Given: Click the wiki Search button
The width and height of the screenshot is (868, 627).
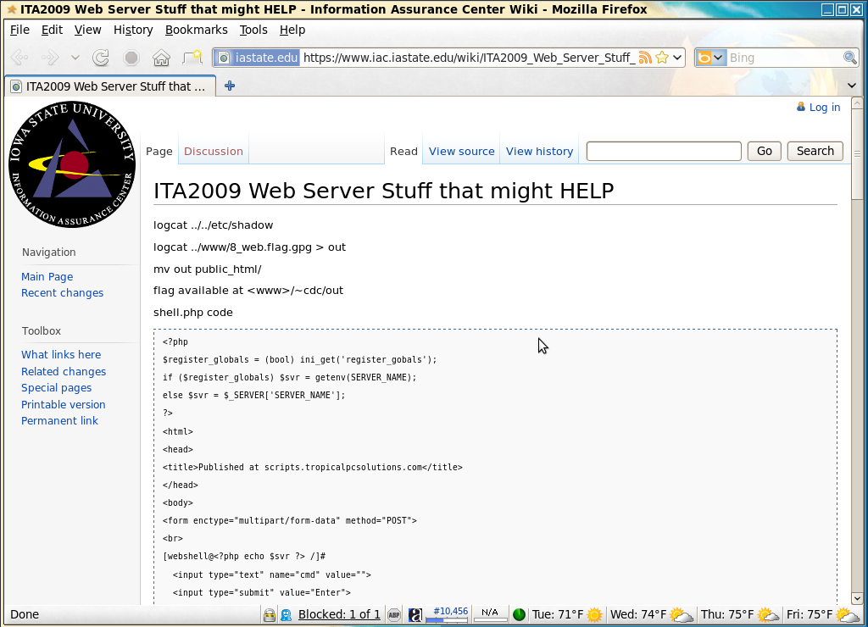Looking at the screenshot, I should 815,151.
